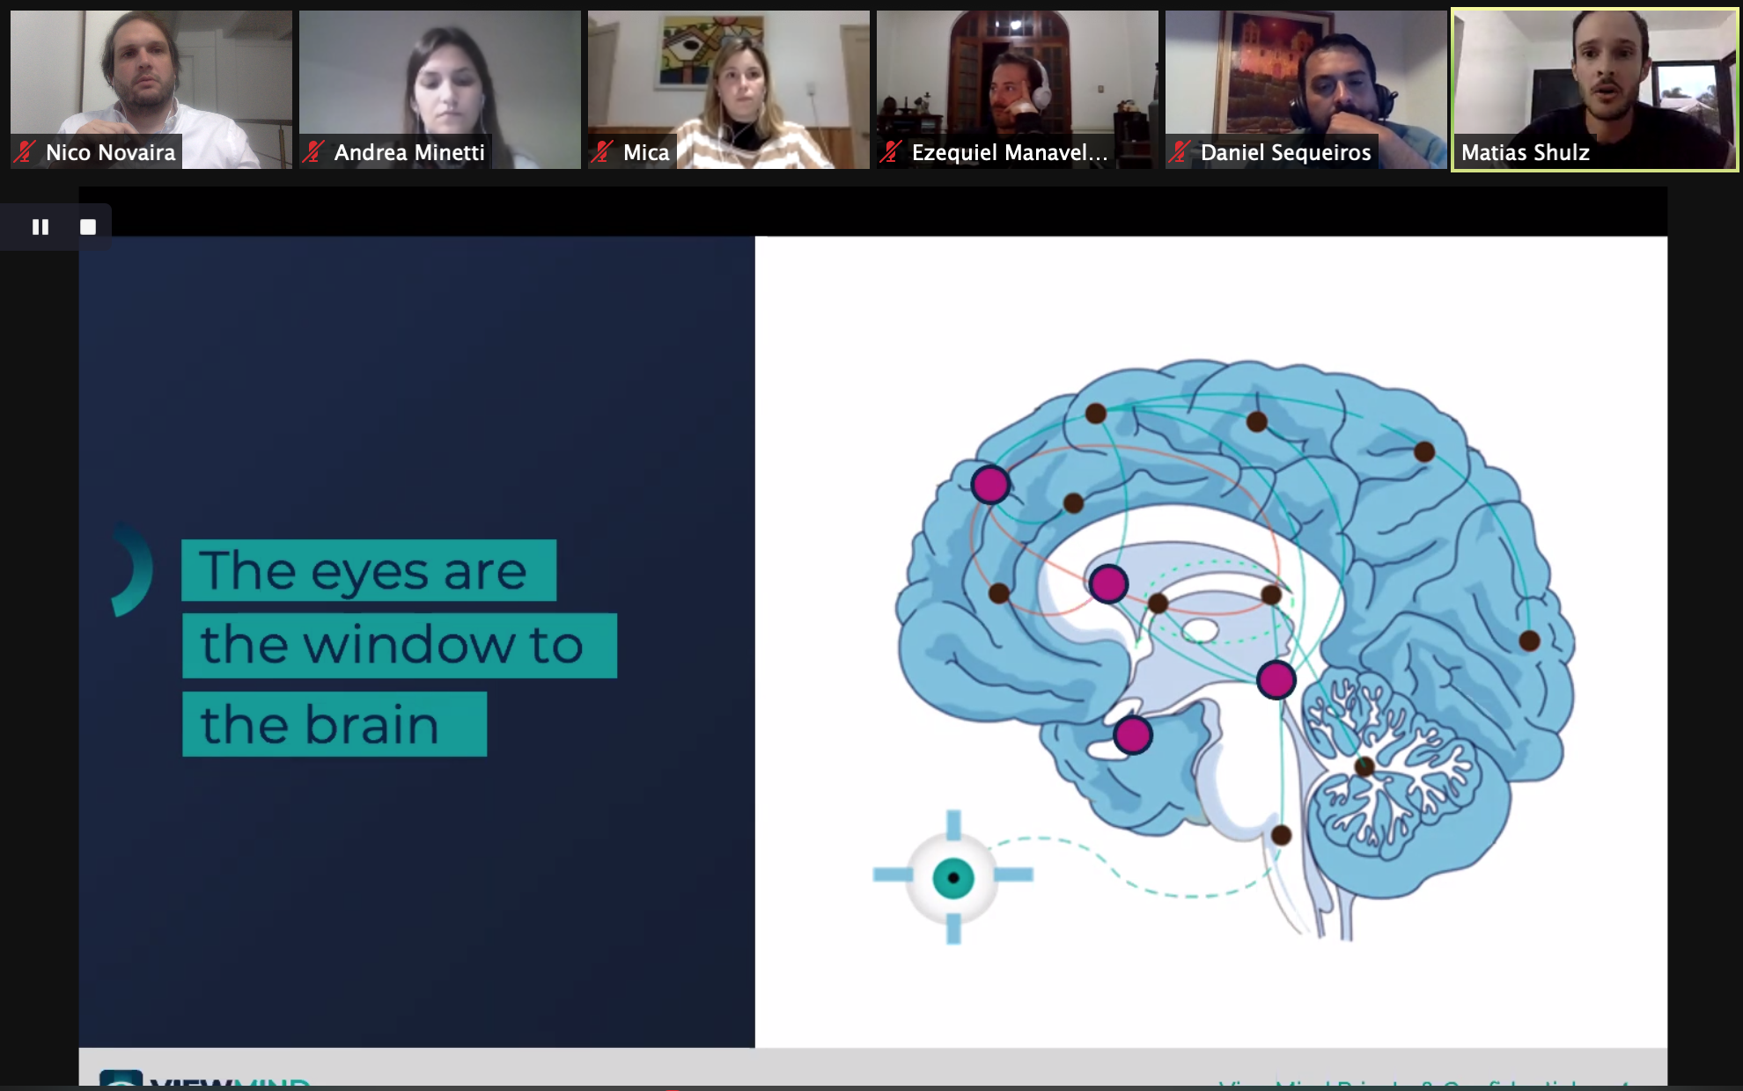Select Ezequiel Manavel's video tile
Viewport: 1743px width, 1091px height.
click(1017, 79)
